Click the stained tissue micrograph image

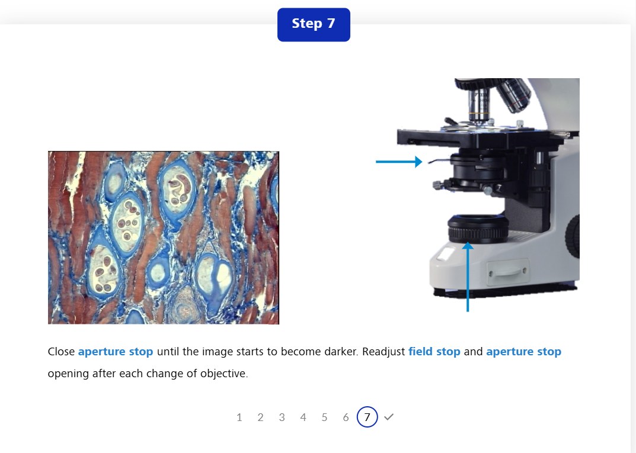[x=163, y=237]
